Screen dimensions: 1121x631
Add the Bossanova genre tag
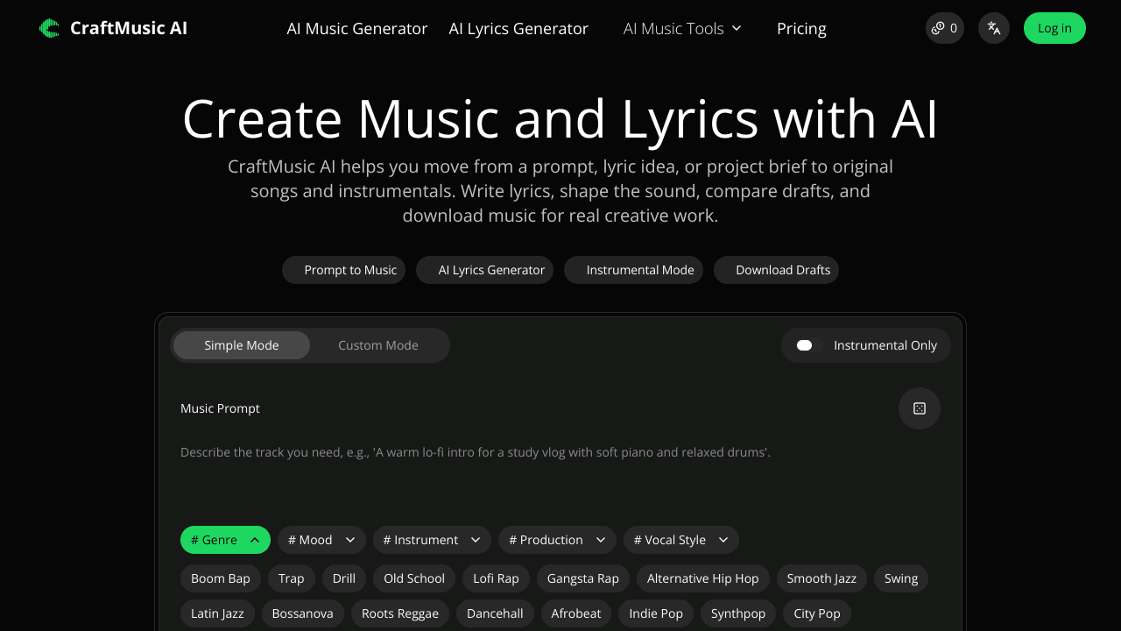pyautogui.click(x=303, y=613)
